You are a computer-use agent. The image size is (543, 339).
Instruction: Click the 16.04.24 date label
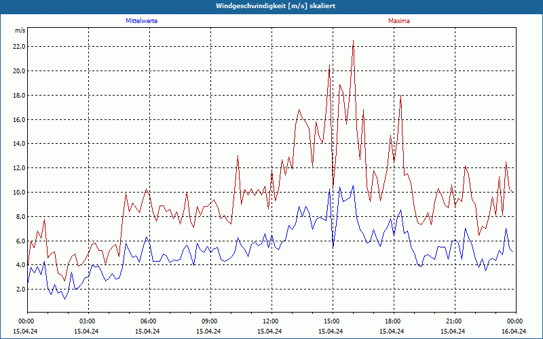point(514,331)
